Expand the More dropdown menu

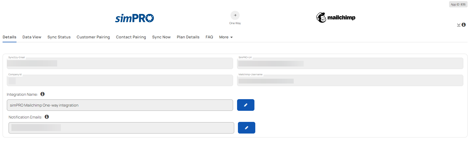(x=226, y=37)
